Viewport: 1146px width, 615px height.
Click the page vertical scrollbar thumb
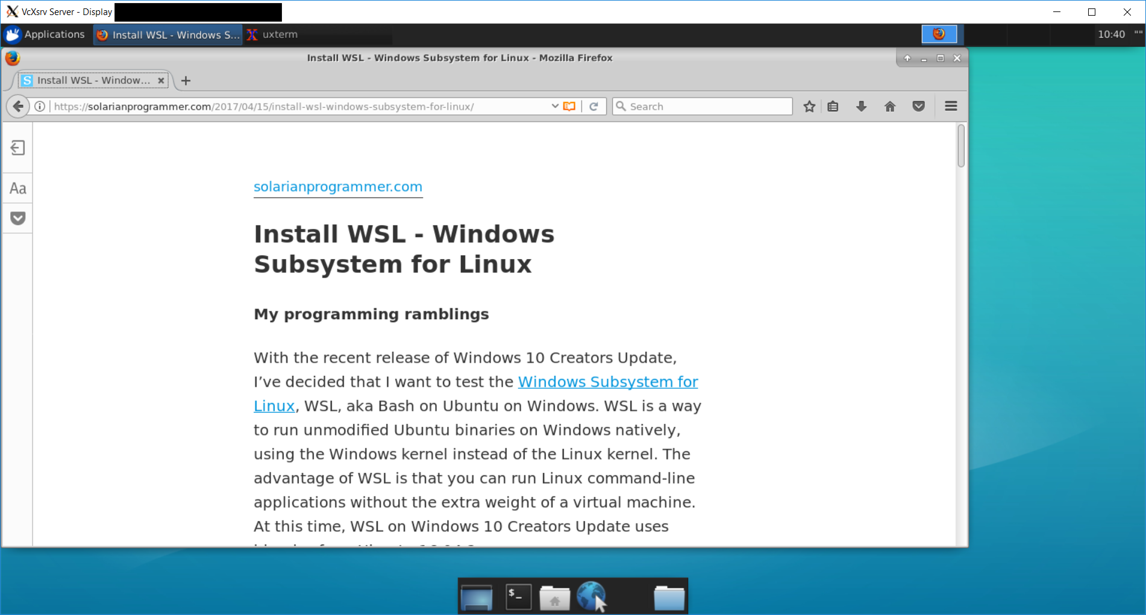point(961,146)
